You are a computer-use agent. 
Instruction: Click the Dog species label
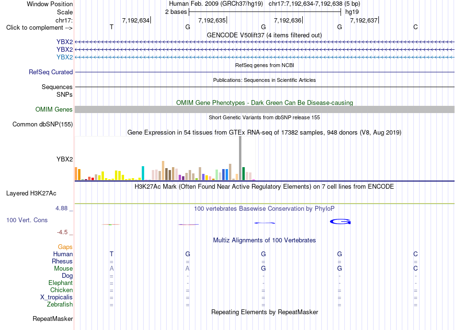[67, 276]
